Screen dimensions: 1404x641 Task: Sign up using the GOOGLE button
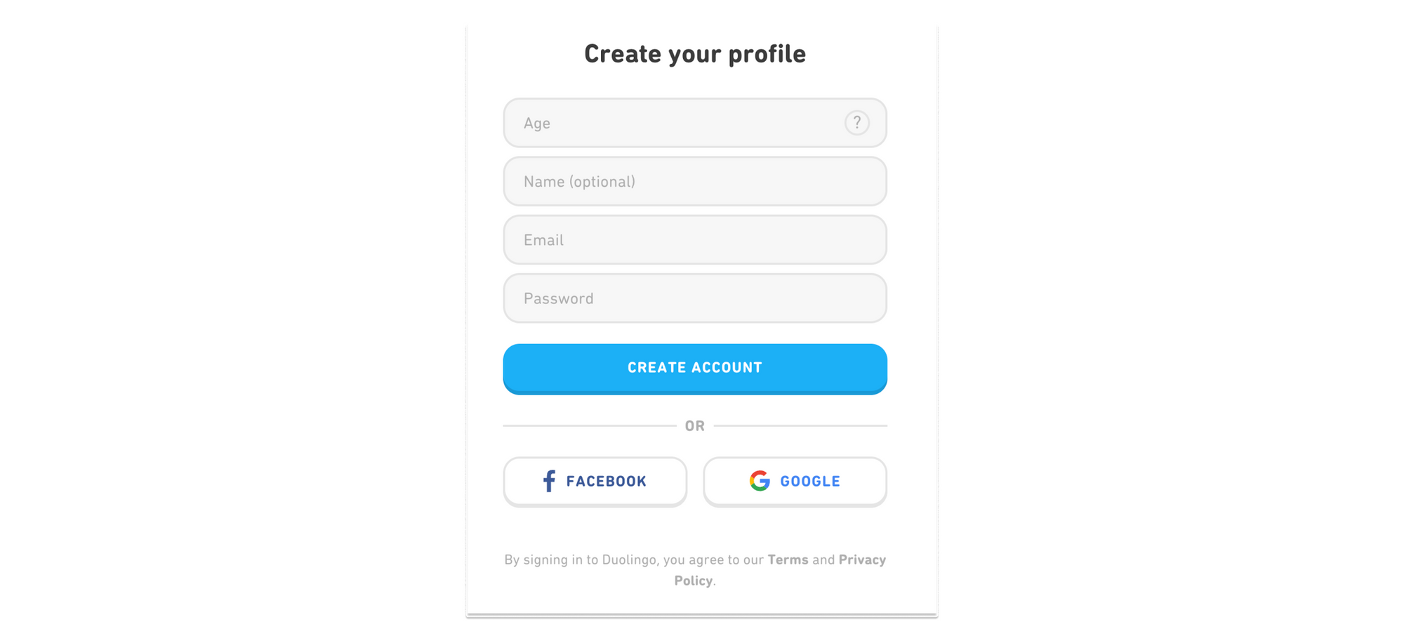pyautogui.click(x=794, y=481)
